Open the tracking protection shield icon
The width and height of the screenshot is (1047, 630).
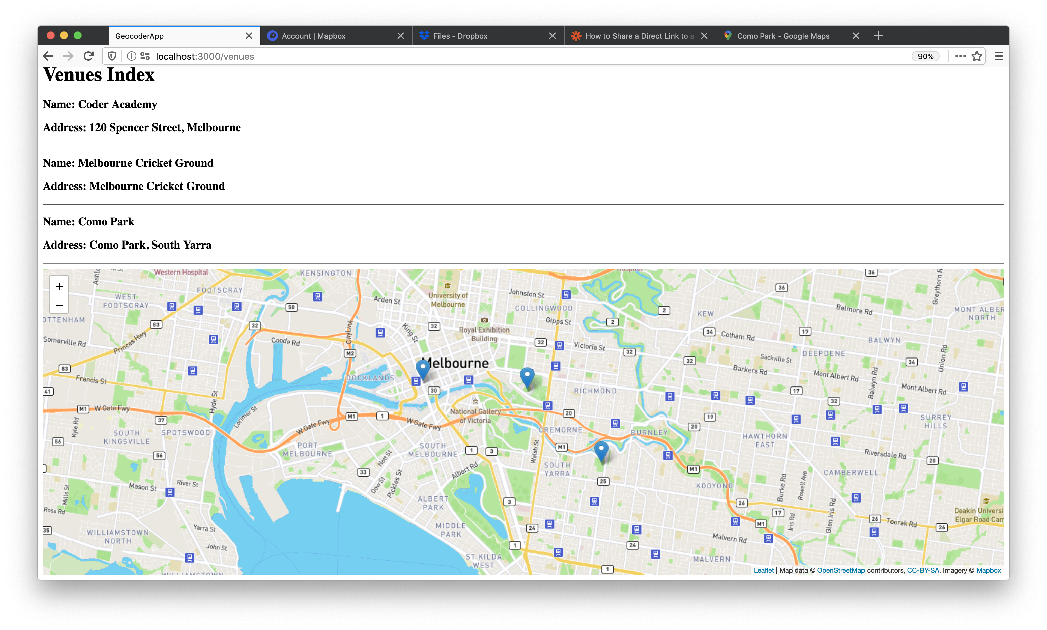pos(112,56)
